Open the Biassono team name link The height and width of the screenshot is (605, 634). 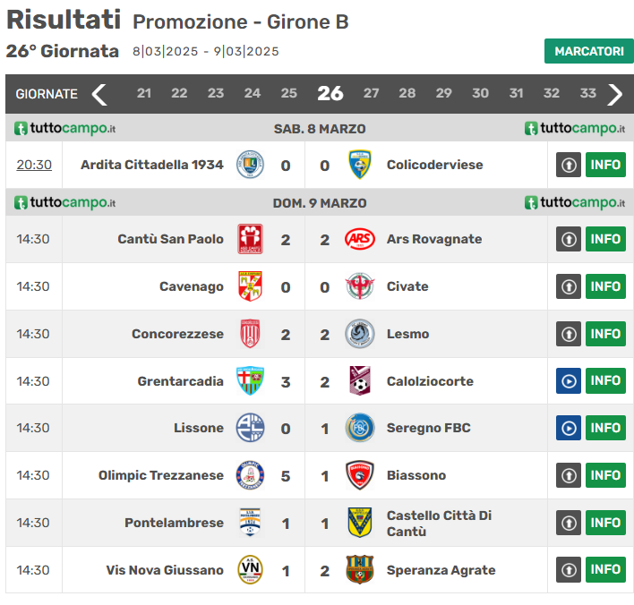point(416,475)
